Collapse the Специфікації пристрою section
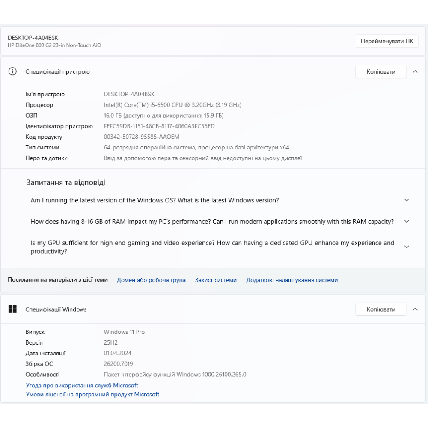Image resolution: width=428 pixels, height=428 pixels. coord(415,71)
